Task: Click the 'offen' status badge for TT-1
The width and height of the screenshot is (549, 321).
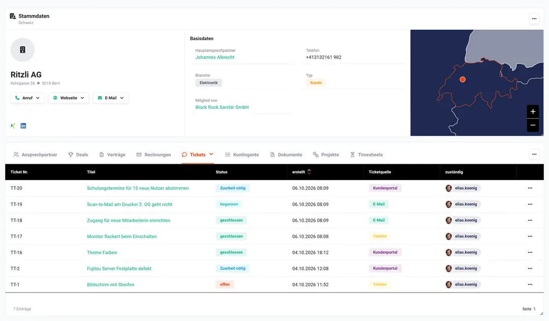Action: 225,284
